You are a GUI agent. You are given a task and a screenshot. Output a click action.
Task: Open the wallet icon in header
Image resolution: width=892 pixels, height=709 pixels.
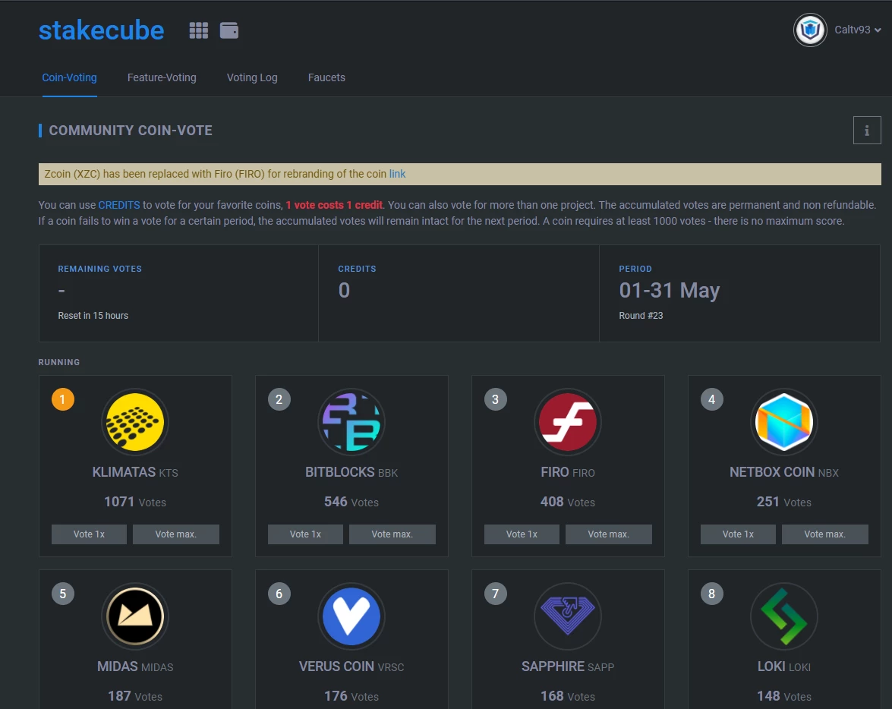(x=229, y=30)
